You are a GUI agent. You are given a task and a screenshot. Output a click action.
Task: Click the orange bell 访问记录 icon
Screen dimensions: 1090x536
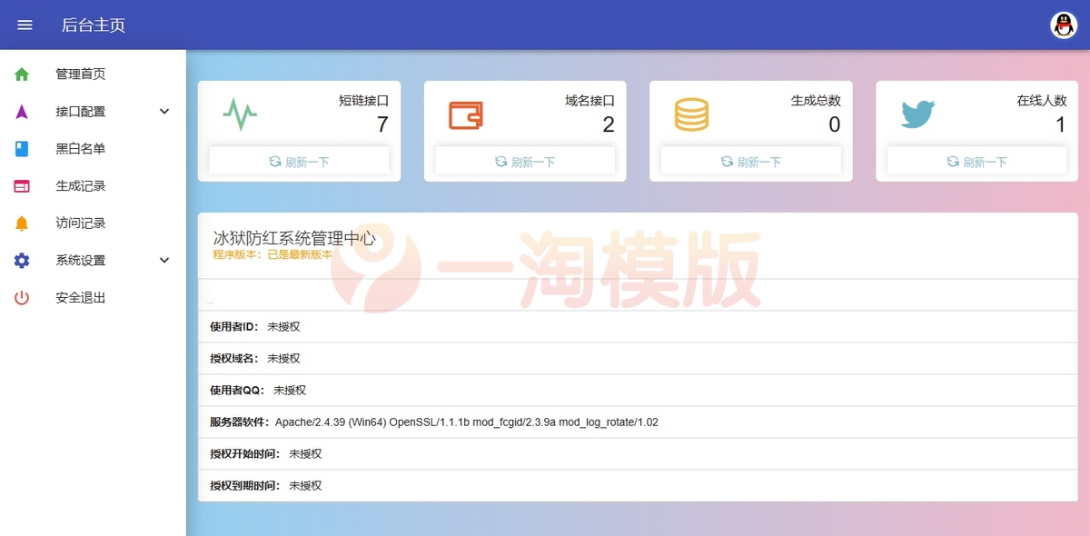22,223
